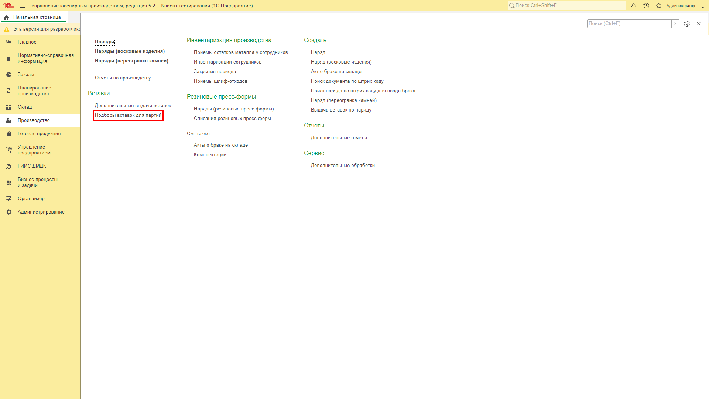
Task: Click Готовая продукция bag icon in sidebar
Action: tap(9, 134)
